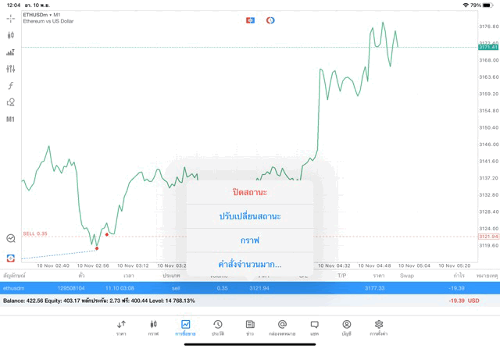Viewport: 500px width, 349px height.
Task: Tap the red-blue circular icon at top
Action: pyautogui.click(x=270, y=20)
